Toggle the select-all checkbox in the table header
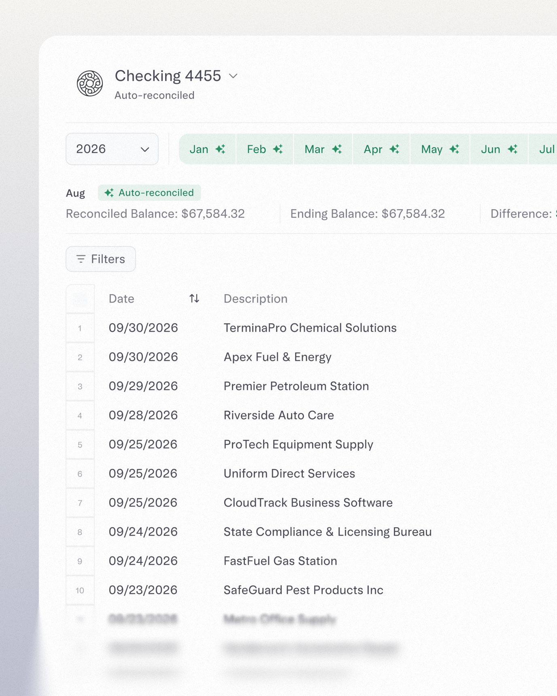 80,299
